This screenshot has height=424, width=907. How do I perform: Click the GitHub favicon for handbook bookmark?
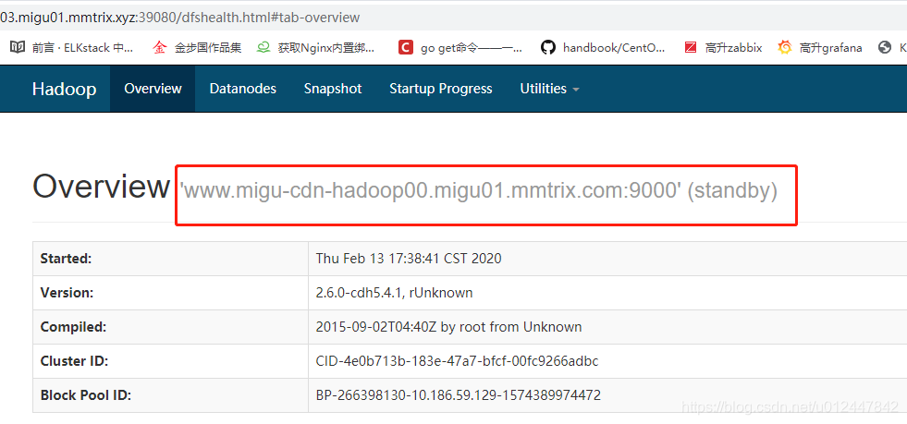(x=547, y=47)
